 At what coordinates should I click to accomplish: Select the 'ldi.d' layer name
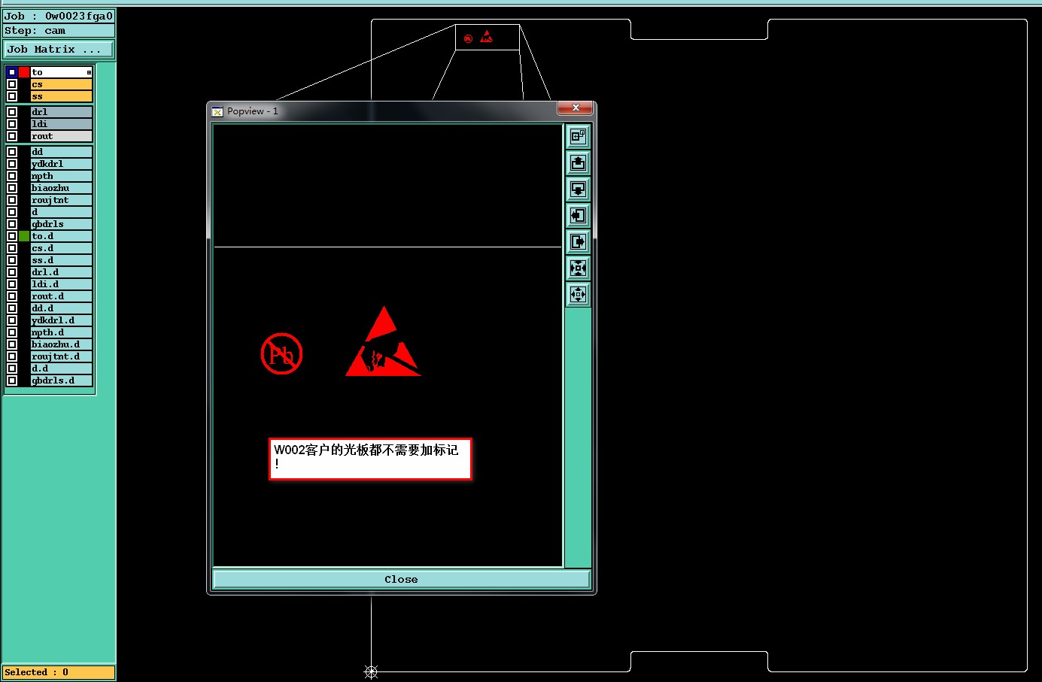(x=61, y=284)
